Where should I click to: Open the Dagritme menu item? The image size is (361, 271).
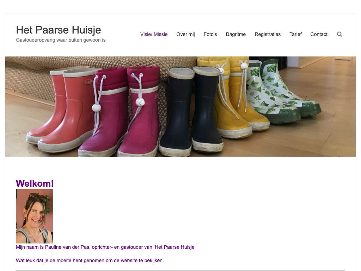pos(235,34)
